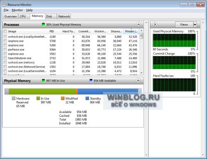Select the SearchIndexer.exe checkbox

[5, 58]
